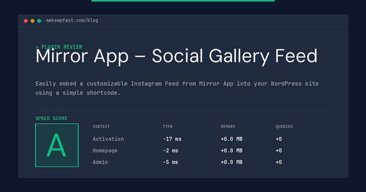Click the SPEED SCORE label
Viewport: 366px width, 192px height.
point(52,118)
